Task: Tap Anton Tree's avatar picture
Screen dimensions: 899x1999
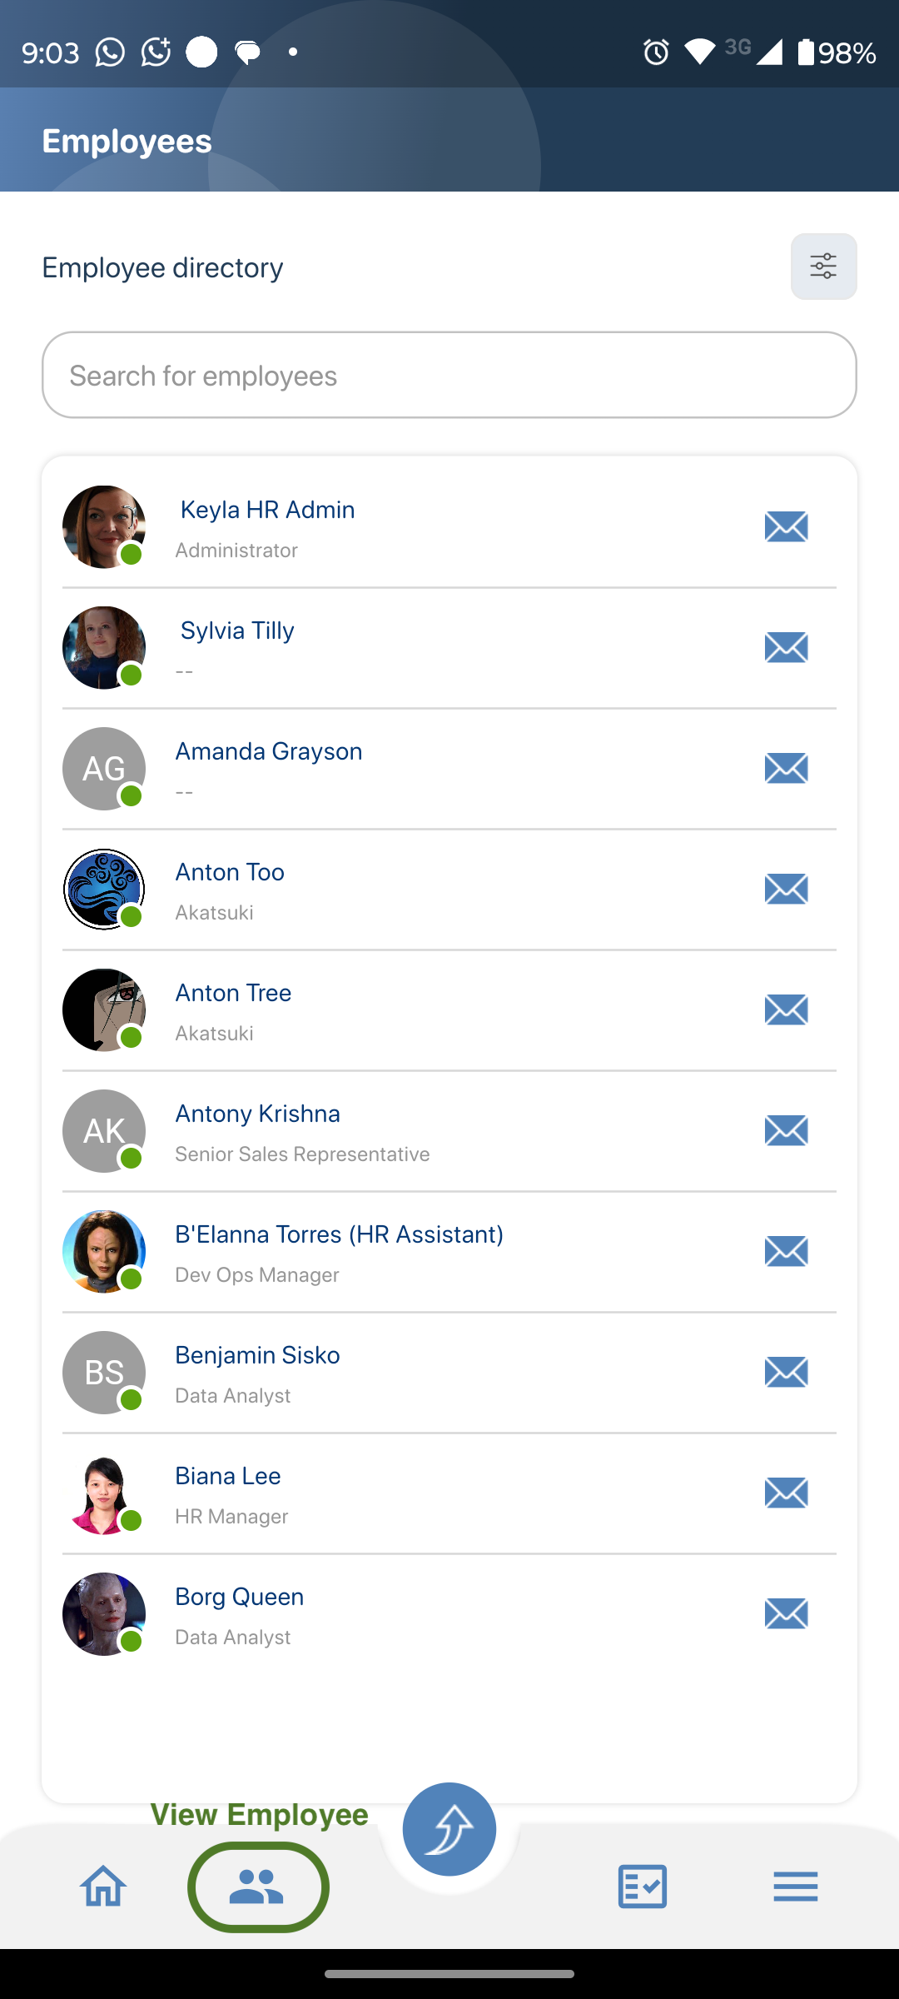Action: click(x=104, y=1010)
